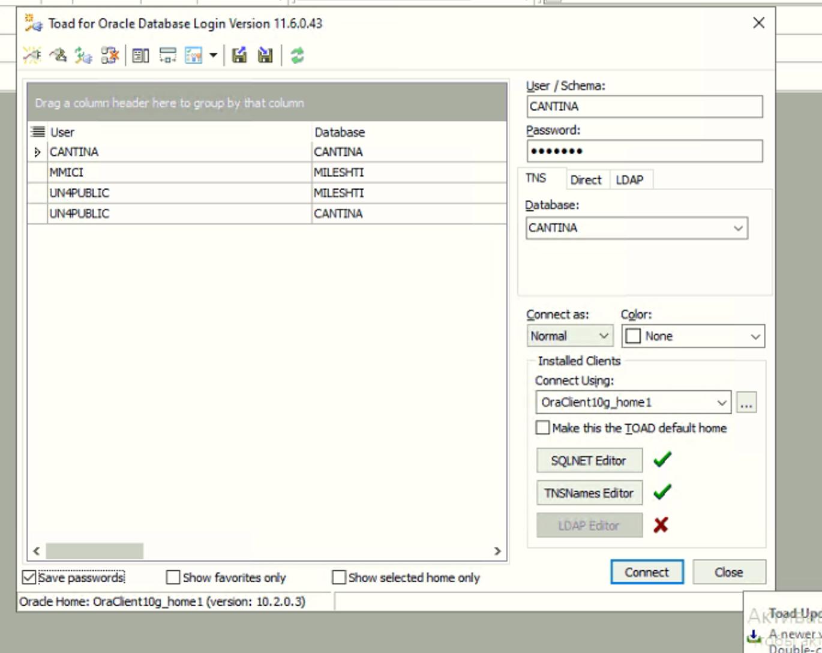
Task: Click the User / Schema input field
Action: pyautogui.click(x=644, y=106)
